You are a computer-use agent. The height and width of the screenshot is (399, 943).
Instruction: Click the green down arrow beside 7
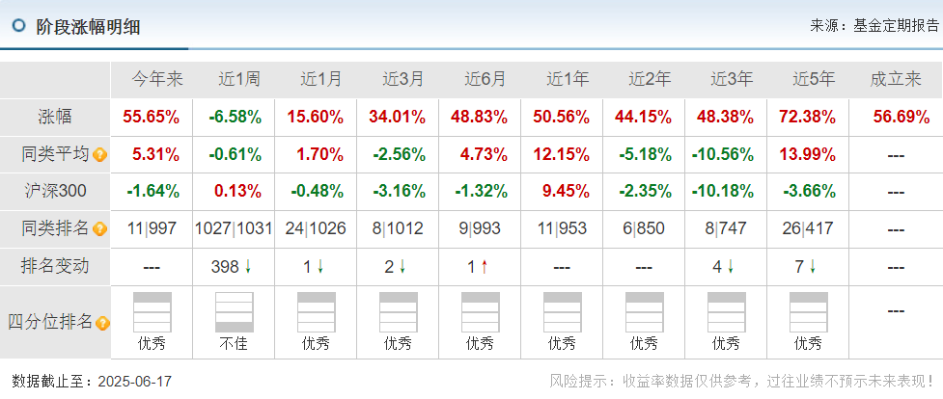click(813, 267)
